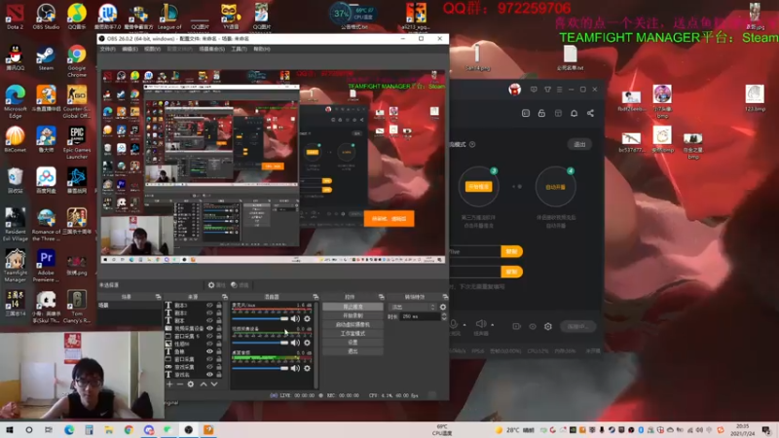Screen dimensions: 779x438
Task: Toggle lock on the 窗口采集 6 source
Action: (218, 336)
